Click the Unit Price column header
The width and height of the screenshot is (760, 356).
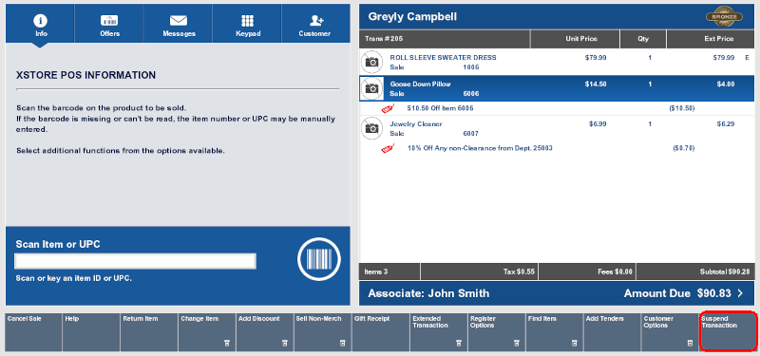[x=575, y=39]
